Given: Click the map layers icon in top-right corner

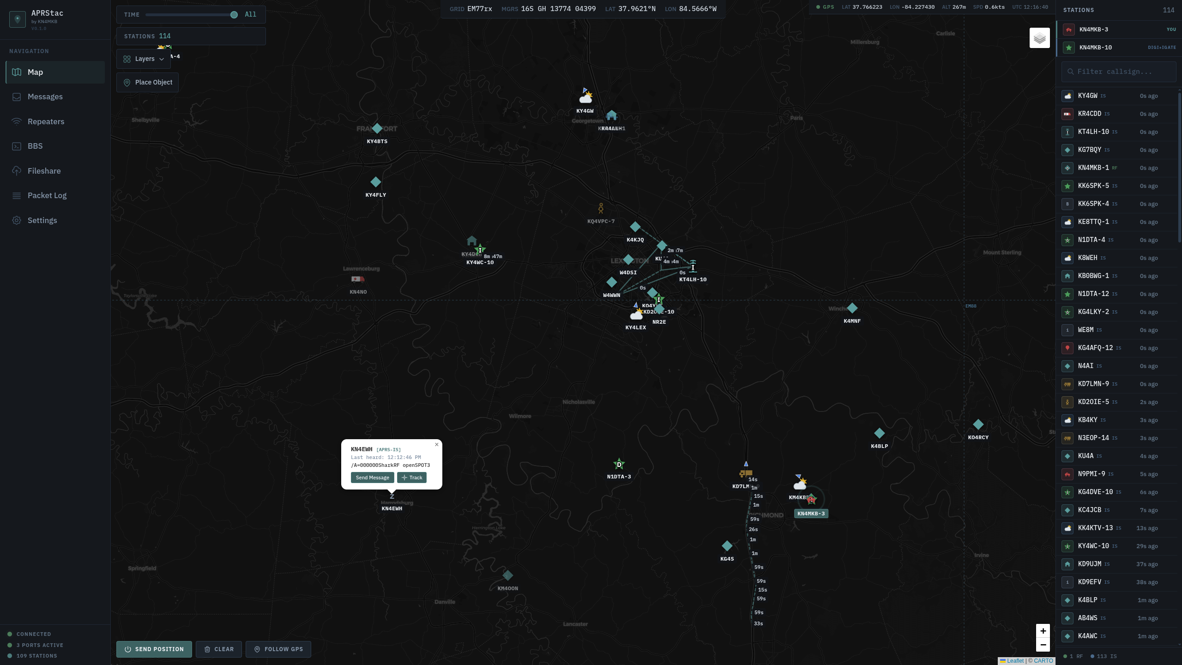Looking at the screenshot, I should click(x=1039, y=38).
